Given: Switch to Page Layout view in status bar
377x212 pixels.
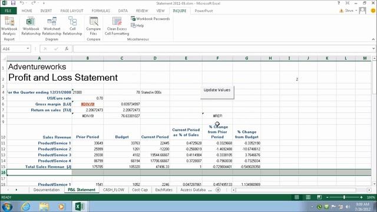Looking at the screenshot, I should [308, 197].
